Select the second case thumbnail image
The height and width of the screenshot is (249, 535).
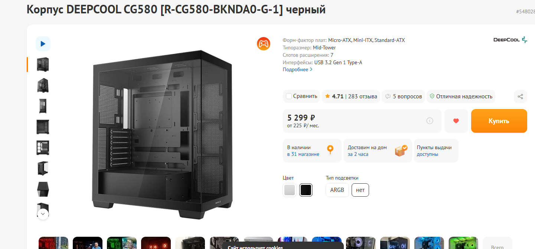[x=43, y=85]
